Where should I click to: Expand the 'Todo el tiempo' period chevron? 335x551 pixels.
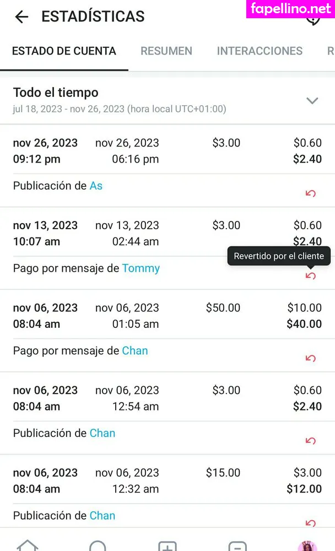pyautogui.click(x=312, y=100)
